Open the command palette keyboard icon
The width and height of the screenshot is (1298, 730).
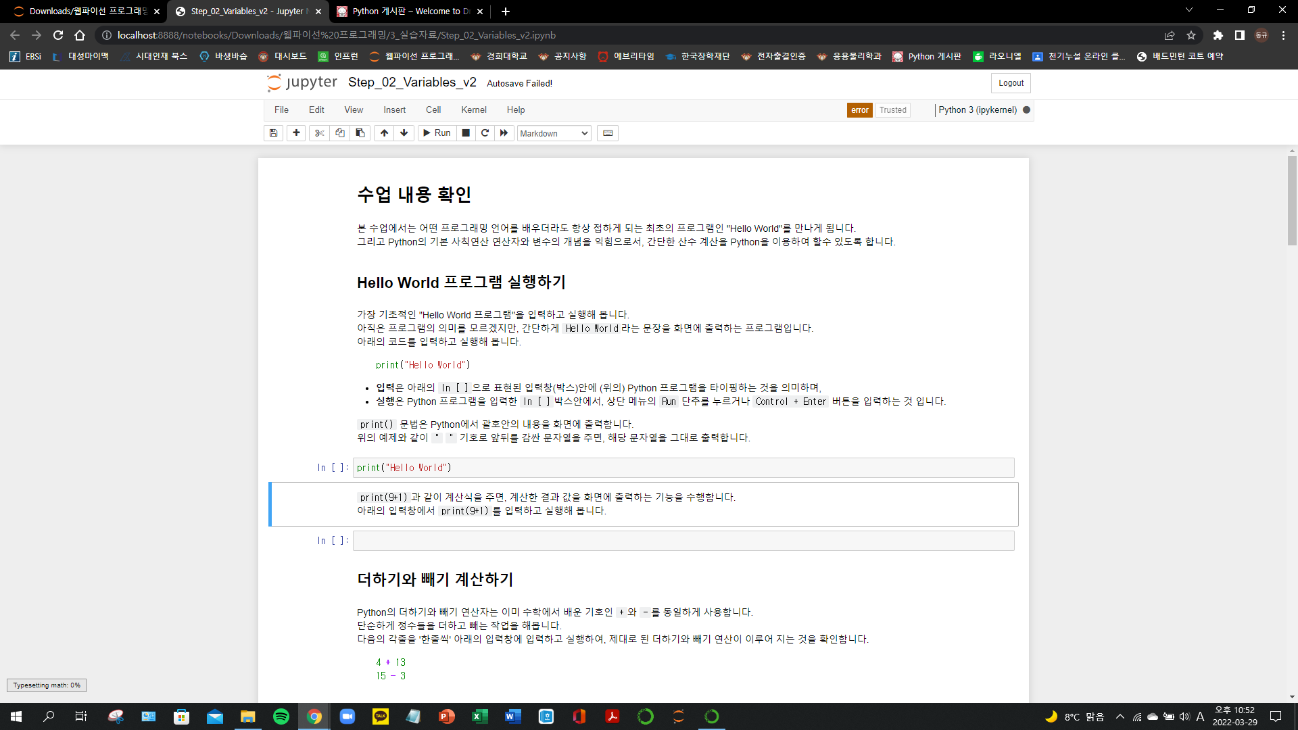[x=608, y=133]
